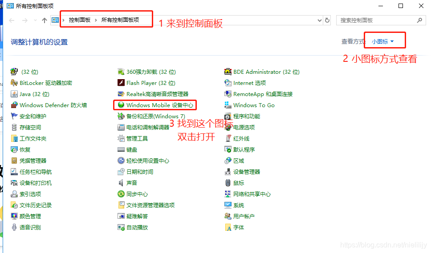Click the 备份和还原(Windows 7) icon
Image resolution: width=431 pixels, height=253 pixels.
tap(121, 116)
